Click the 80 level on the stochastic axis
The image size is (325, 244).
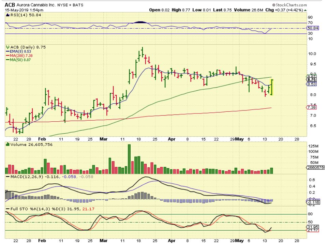(x=310, y=214)
